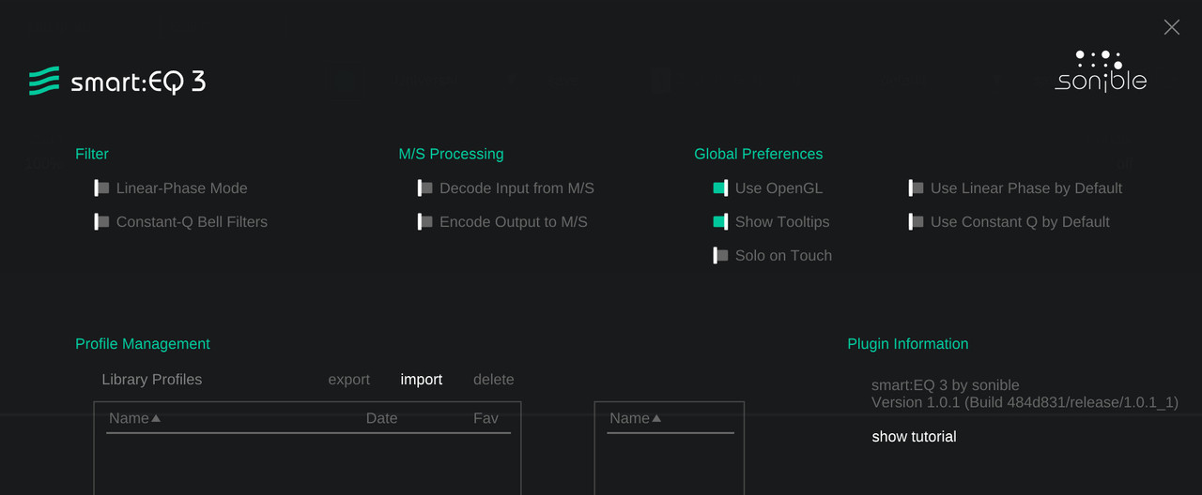Toggle Linear-Phase Mode
1202x495 pixels.
point(102,188)
